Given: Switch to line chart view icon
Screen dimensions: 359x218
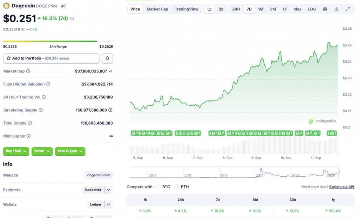Looking at the screenshot, I should click(x=210, y=9).
